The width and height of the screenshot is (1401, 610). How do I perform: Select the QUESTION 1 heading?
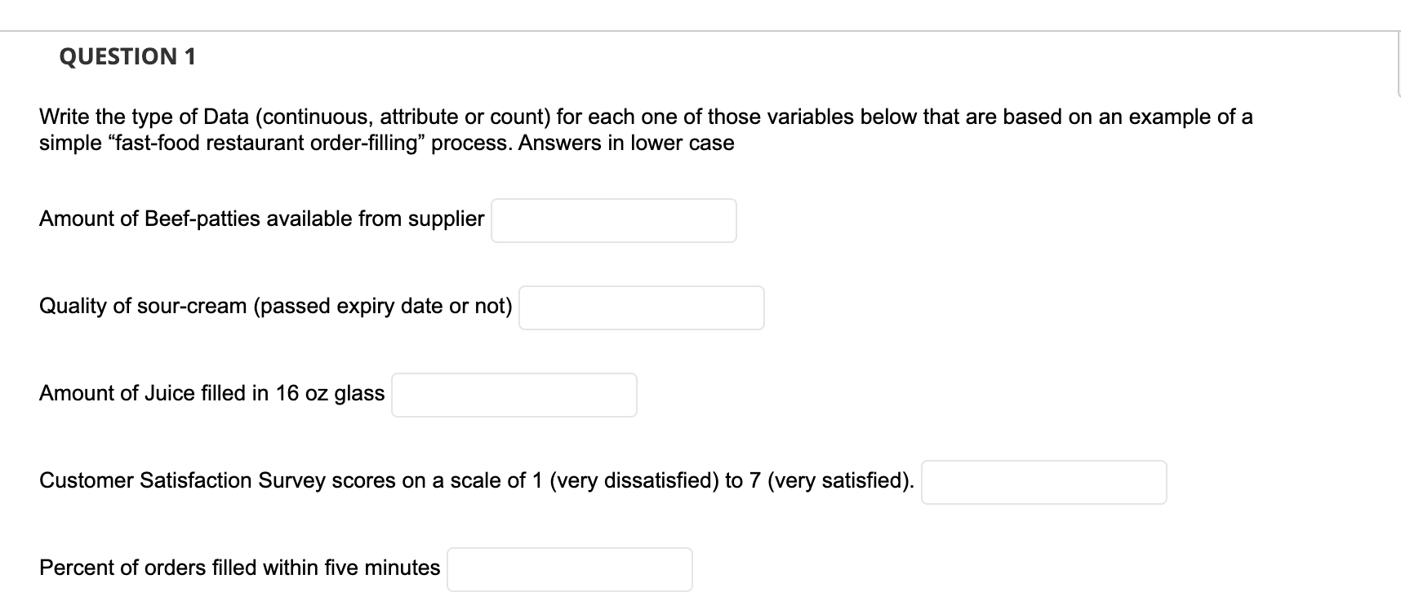pos(127,56)
